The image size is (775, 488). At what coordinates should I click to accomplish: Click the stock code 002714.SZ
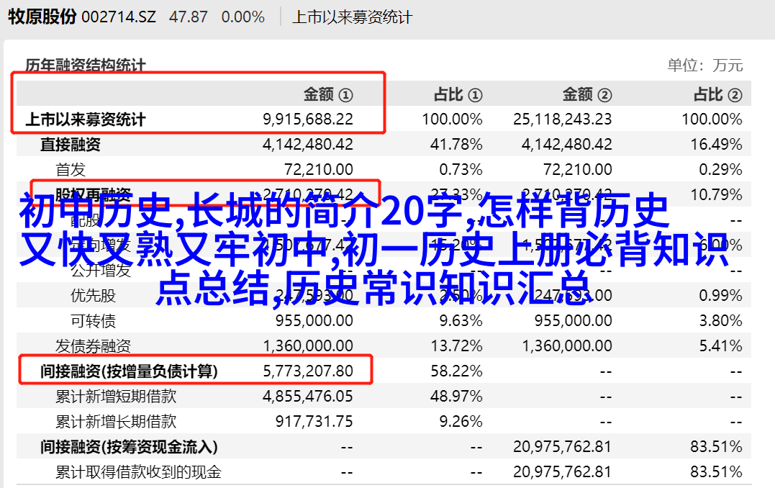119,17
